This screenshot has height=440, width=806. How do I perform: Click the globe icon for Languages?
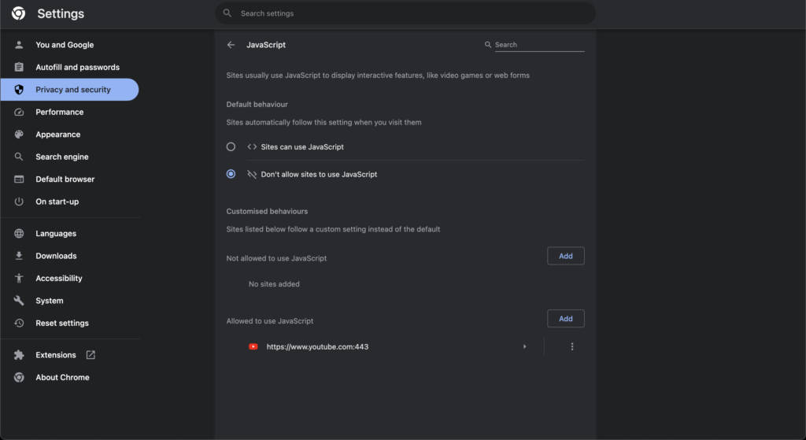[x=19, y=233]
